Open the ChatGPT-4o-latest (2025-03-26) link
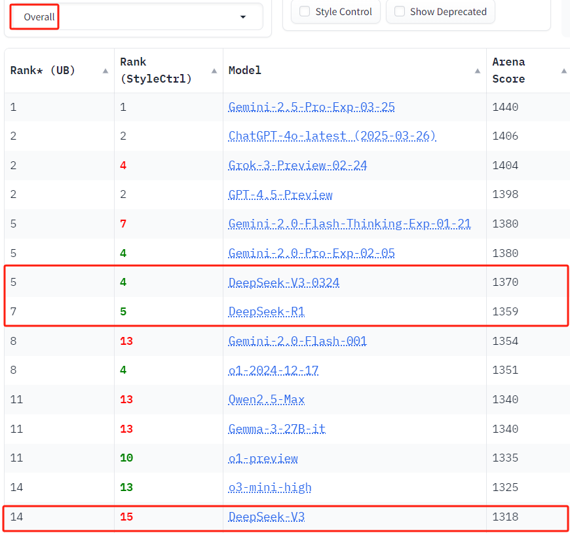 [x=332, y=136]
